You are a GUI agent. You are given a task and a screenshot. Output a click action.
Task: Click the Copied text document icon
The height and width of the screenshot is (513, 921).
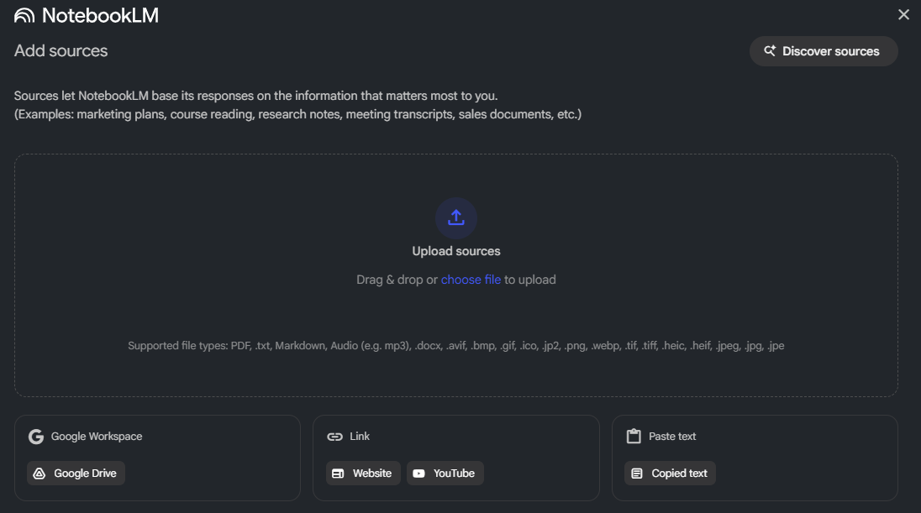pyautogui.click(x=637, y=474)
